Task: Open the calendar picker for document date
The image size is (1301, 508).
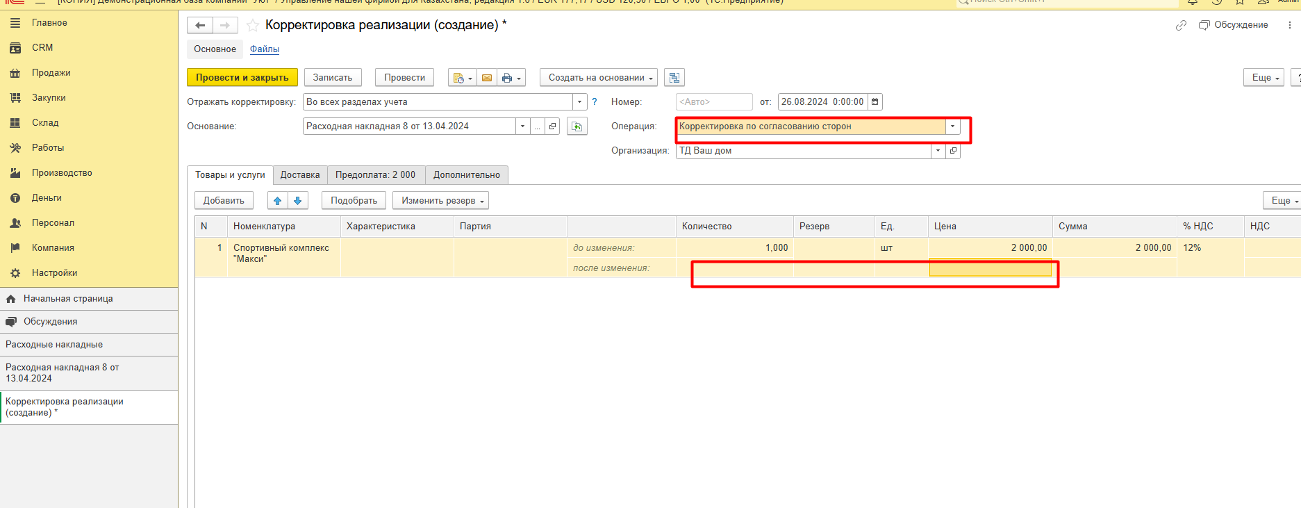Action: pyautogui.click(x=875, y=102)
